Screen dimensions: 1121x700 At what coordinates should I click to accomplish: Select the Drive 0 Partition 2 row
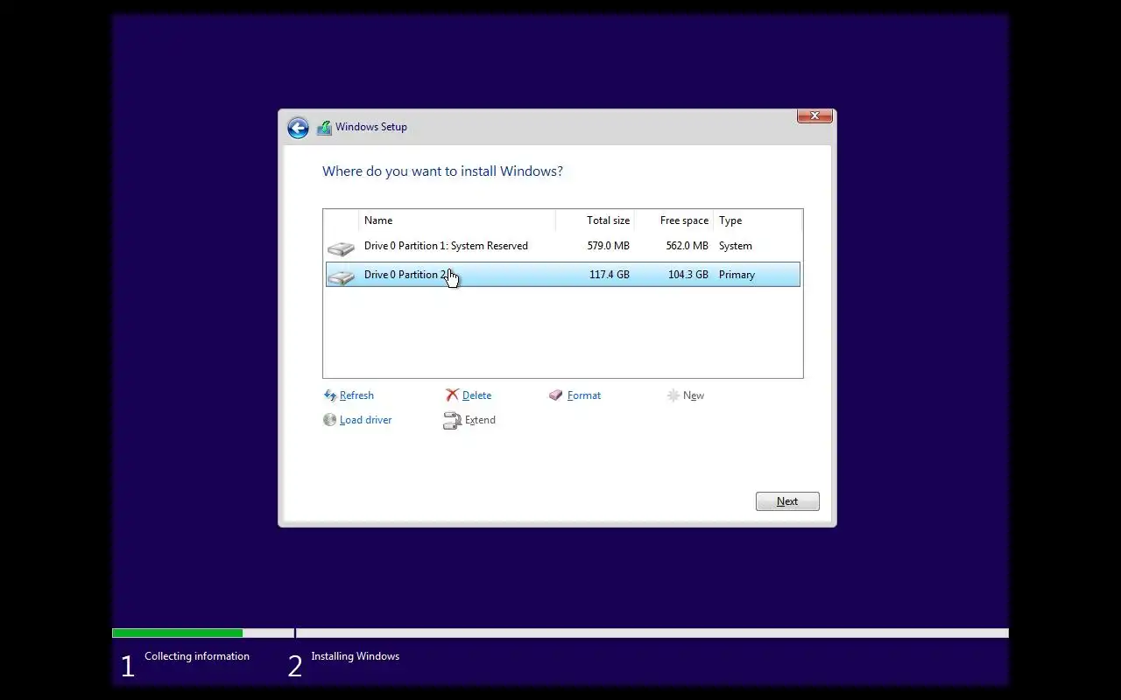tap(562, 275)
